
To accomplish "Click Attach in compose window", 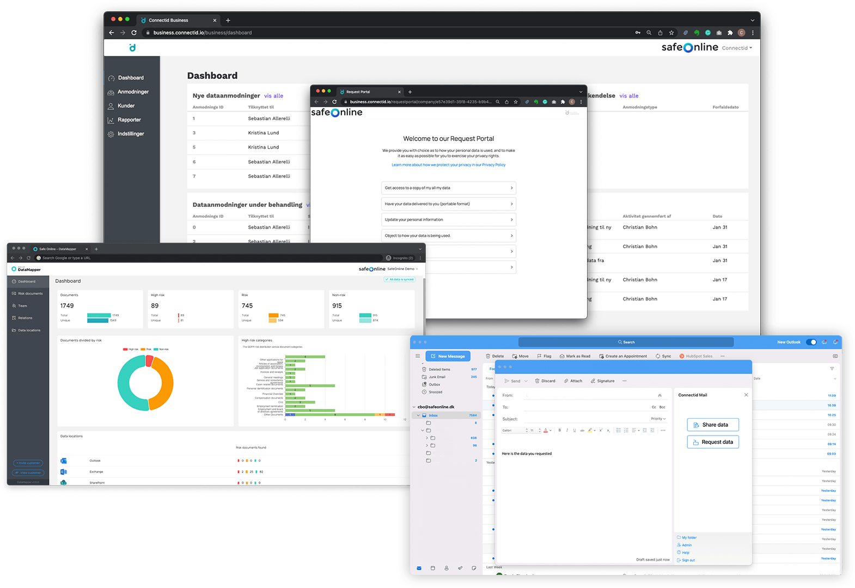I will coord(573,381).
